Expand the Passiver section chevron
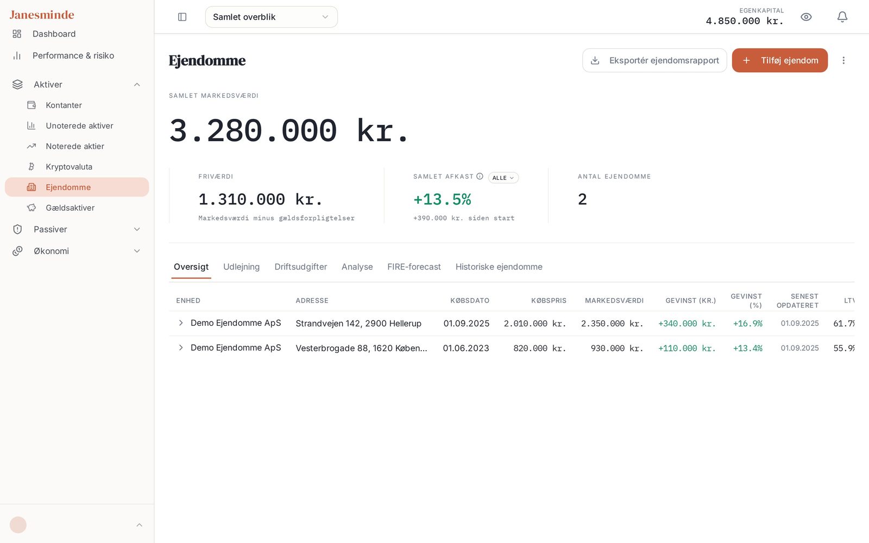 [x=137, y=229]
